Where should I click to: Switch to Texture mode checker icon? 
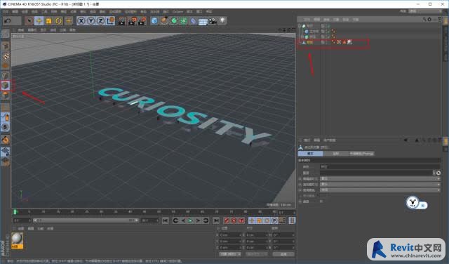click(5, 56)
